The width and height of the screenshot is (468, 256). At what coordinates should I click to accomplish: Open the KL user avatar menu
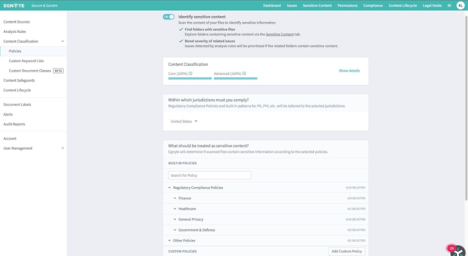click(460, 5)
